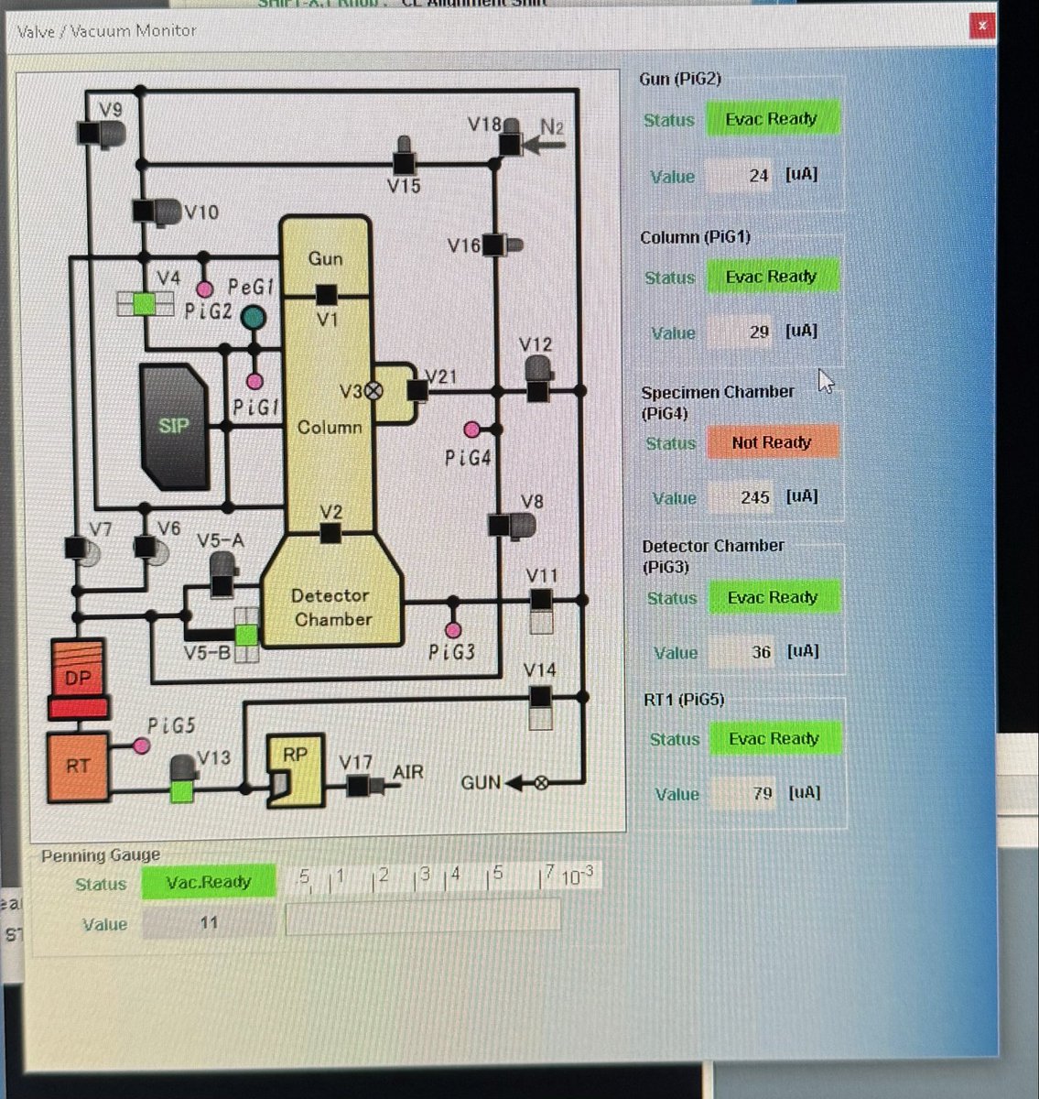Click the Penning Gauge group label
The height and width of the screenshot is (1099, 1039).
101,854
